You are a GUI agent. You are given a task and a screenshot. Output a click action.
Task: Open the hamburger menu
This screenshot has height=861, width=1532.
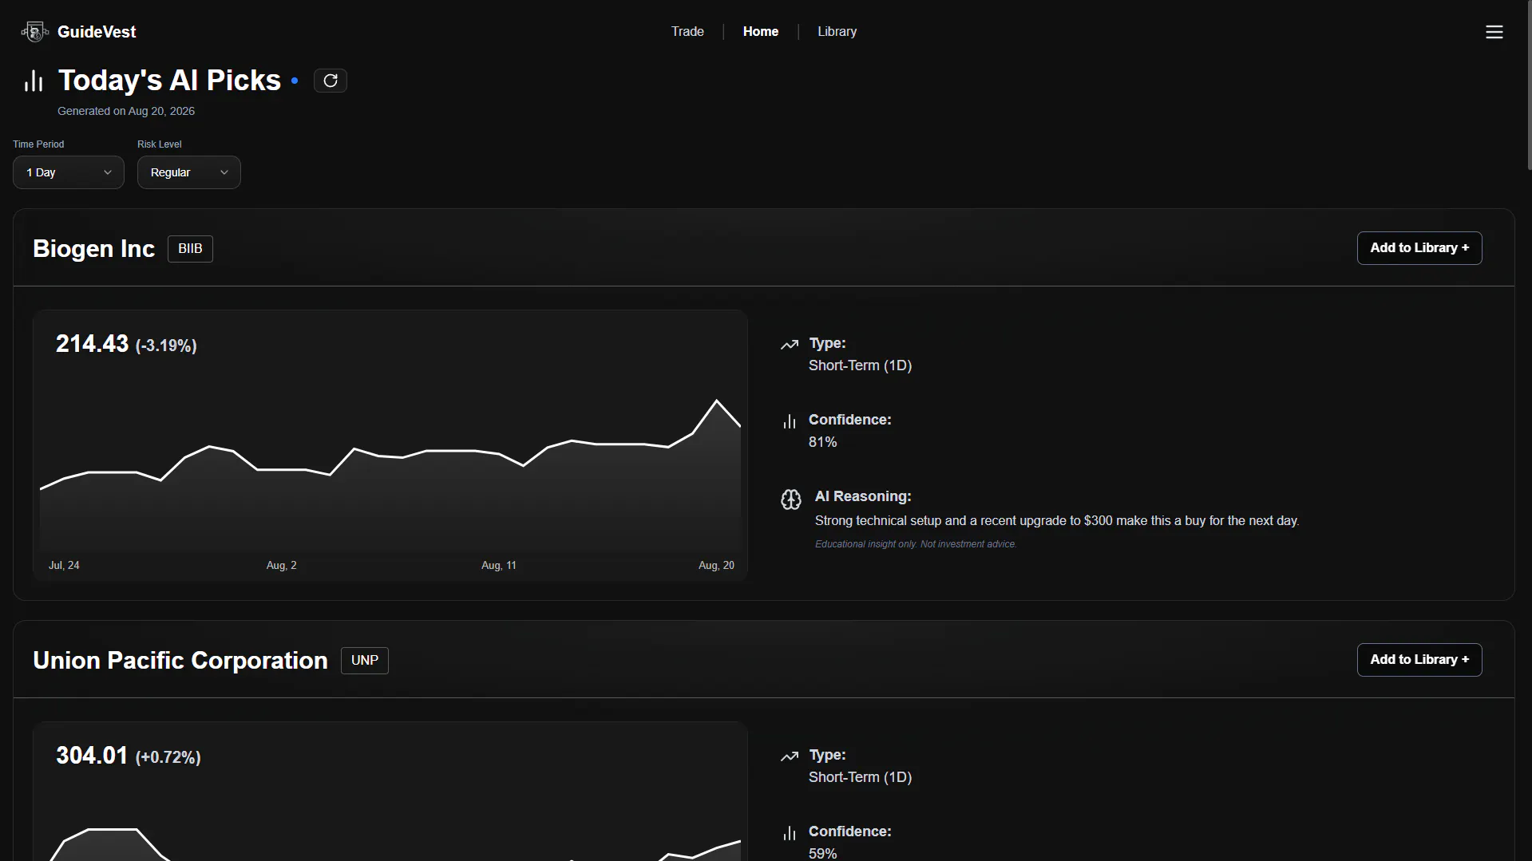tap(1494, 32)
